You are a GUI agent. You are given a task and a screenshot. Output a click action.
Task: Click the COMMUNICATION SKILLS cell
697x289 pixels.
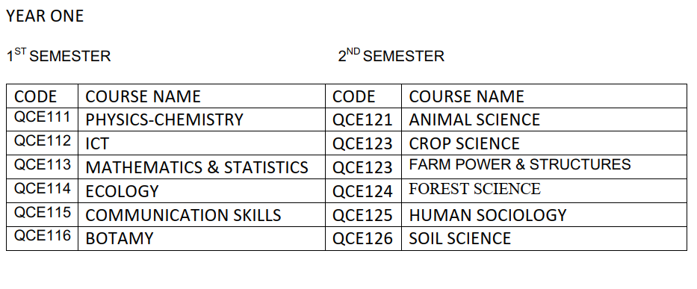tap(202, 215)
